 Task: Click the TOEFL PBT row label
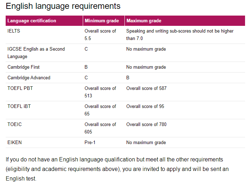(20, 88)
